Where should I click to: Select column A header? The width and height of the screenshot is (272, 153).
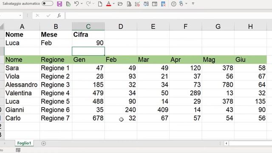22,26
